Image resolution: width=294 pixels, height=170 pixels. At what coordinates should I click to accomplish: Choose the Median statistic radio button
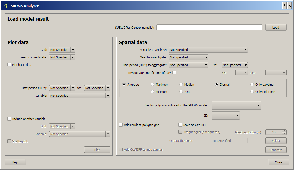point(181,85)
